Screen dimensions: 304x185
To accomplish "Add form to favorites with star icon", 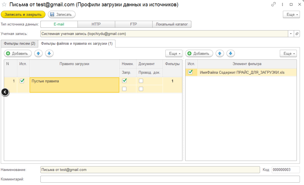I will (x=4, y=5).
